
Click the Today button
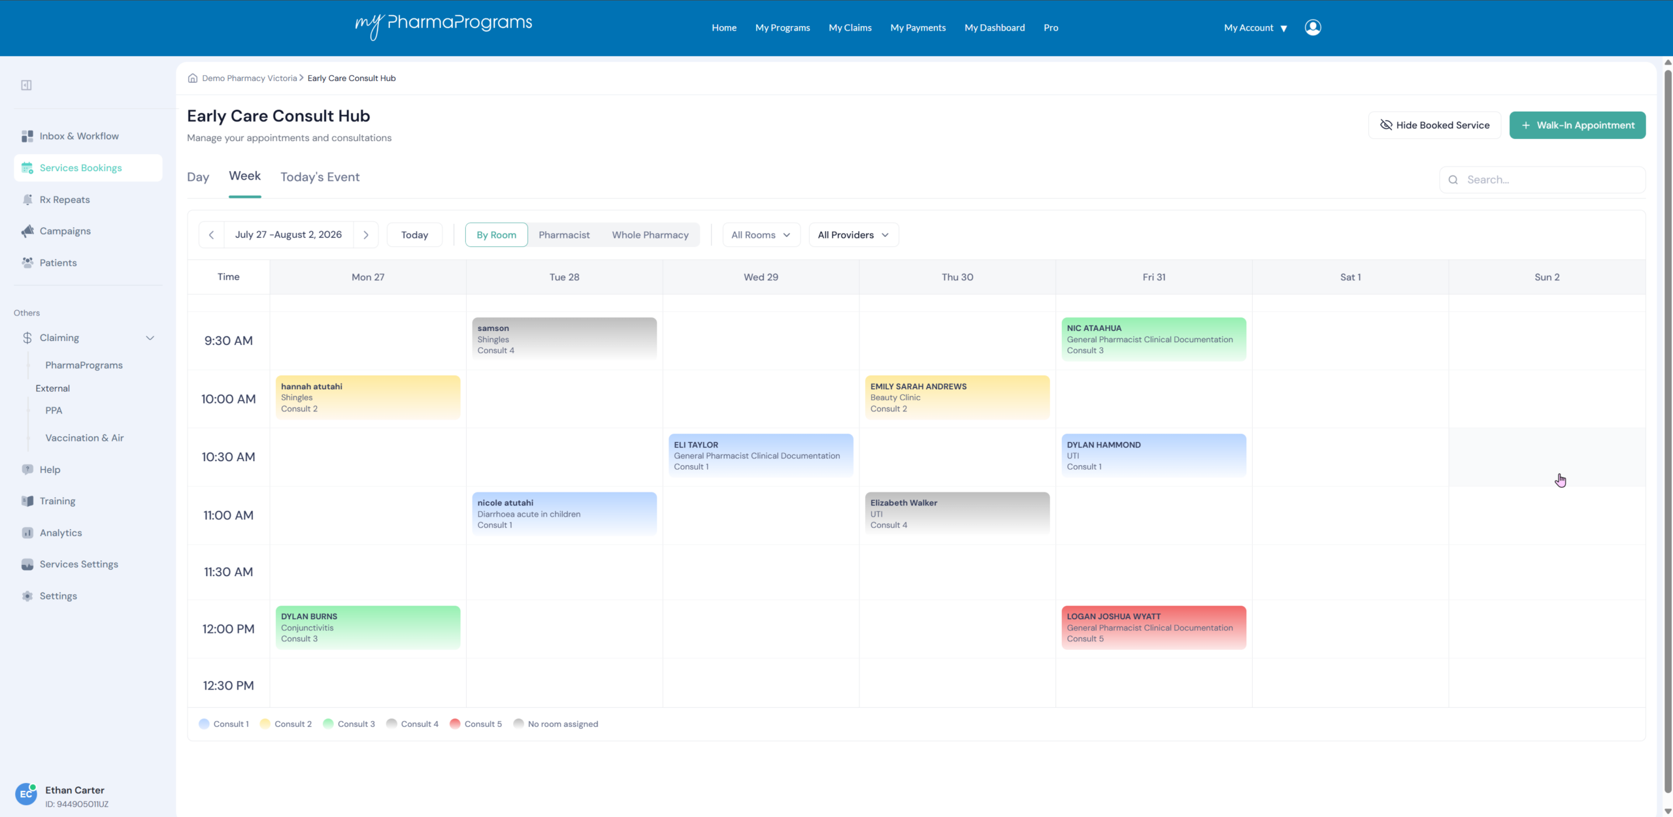(414, 235)
